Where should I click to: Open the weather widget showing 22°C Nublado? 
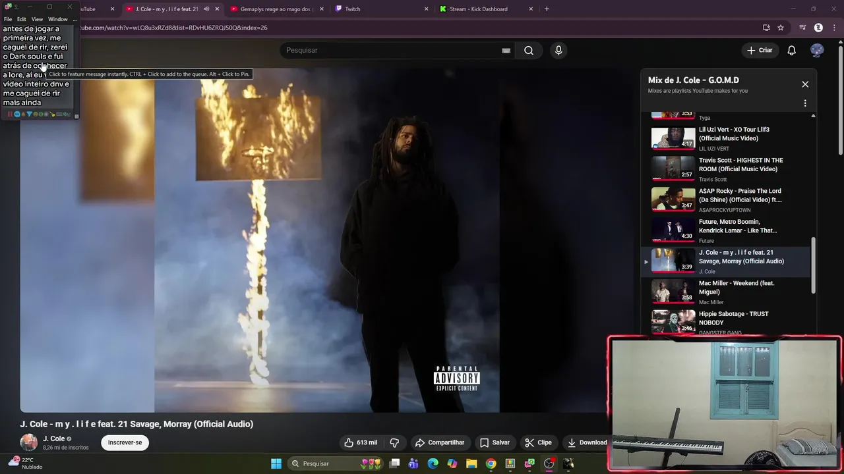[x=25, y=463]
